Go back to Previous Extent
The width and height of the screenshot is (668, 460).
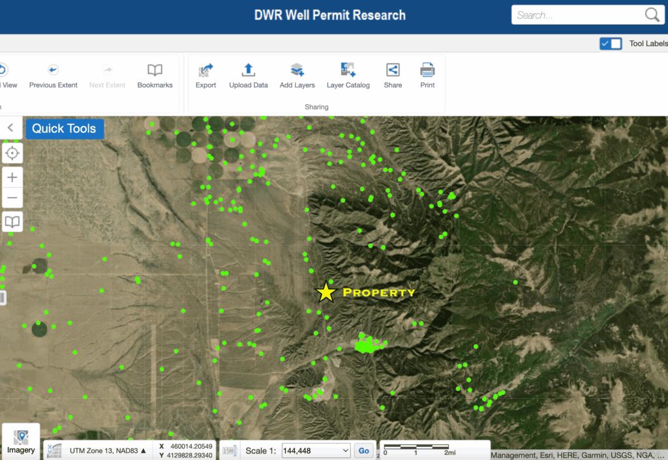53,70
